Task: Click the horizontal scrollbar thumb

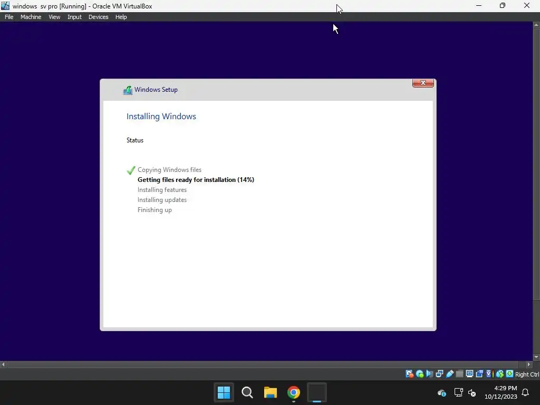Action: coord(263,364)
